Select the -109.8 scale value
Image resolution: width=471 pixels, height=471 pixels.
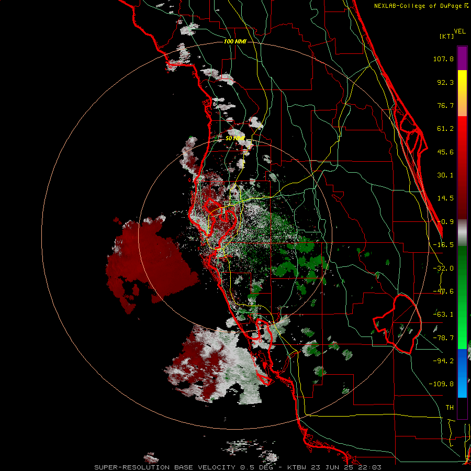coord(441,384)
